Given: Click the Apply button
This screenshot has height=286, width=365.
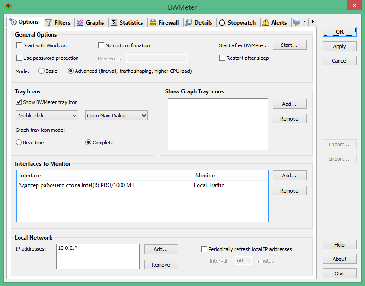Looking at the screenshot, I should point(339,46).
